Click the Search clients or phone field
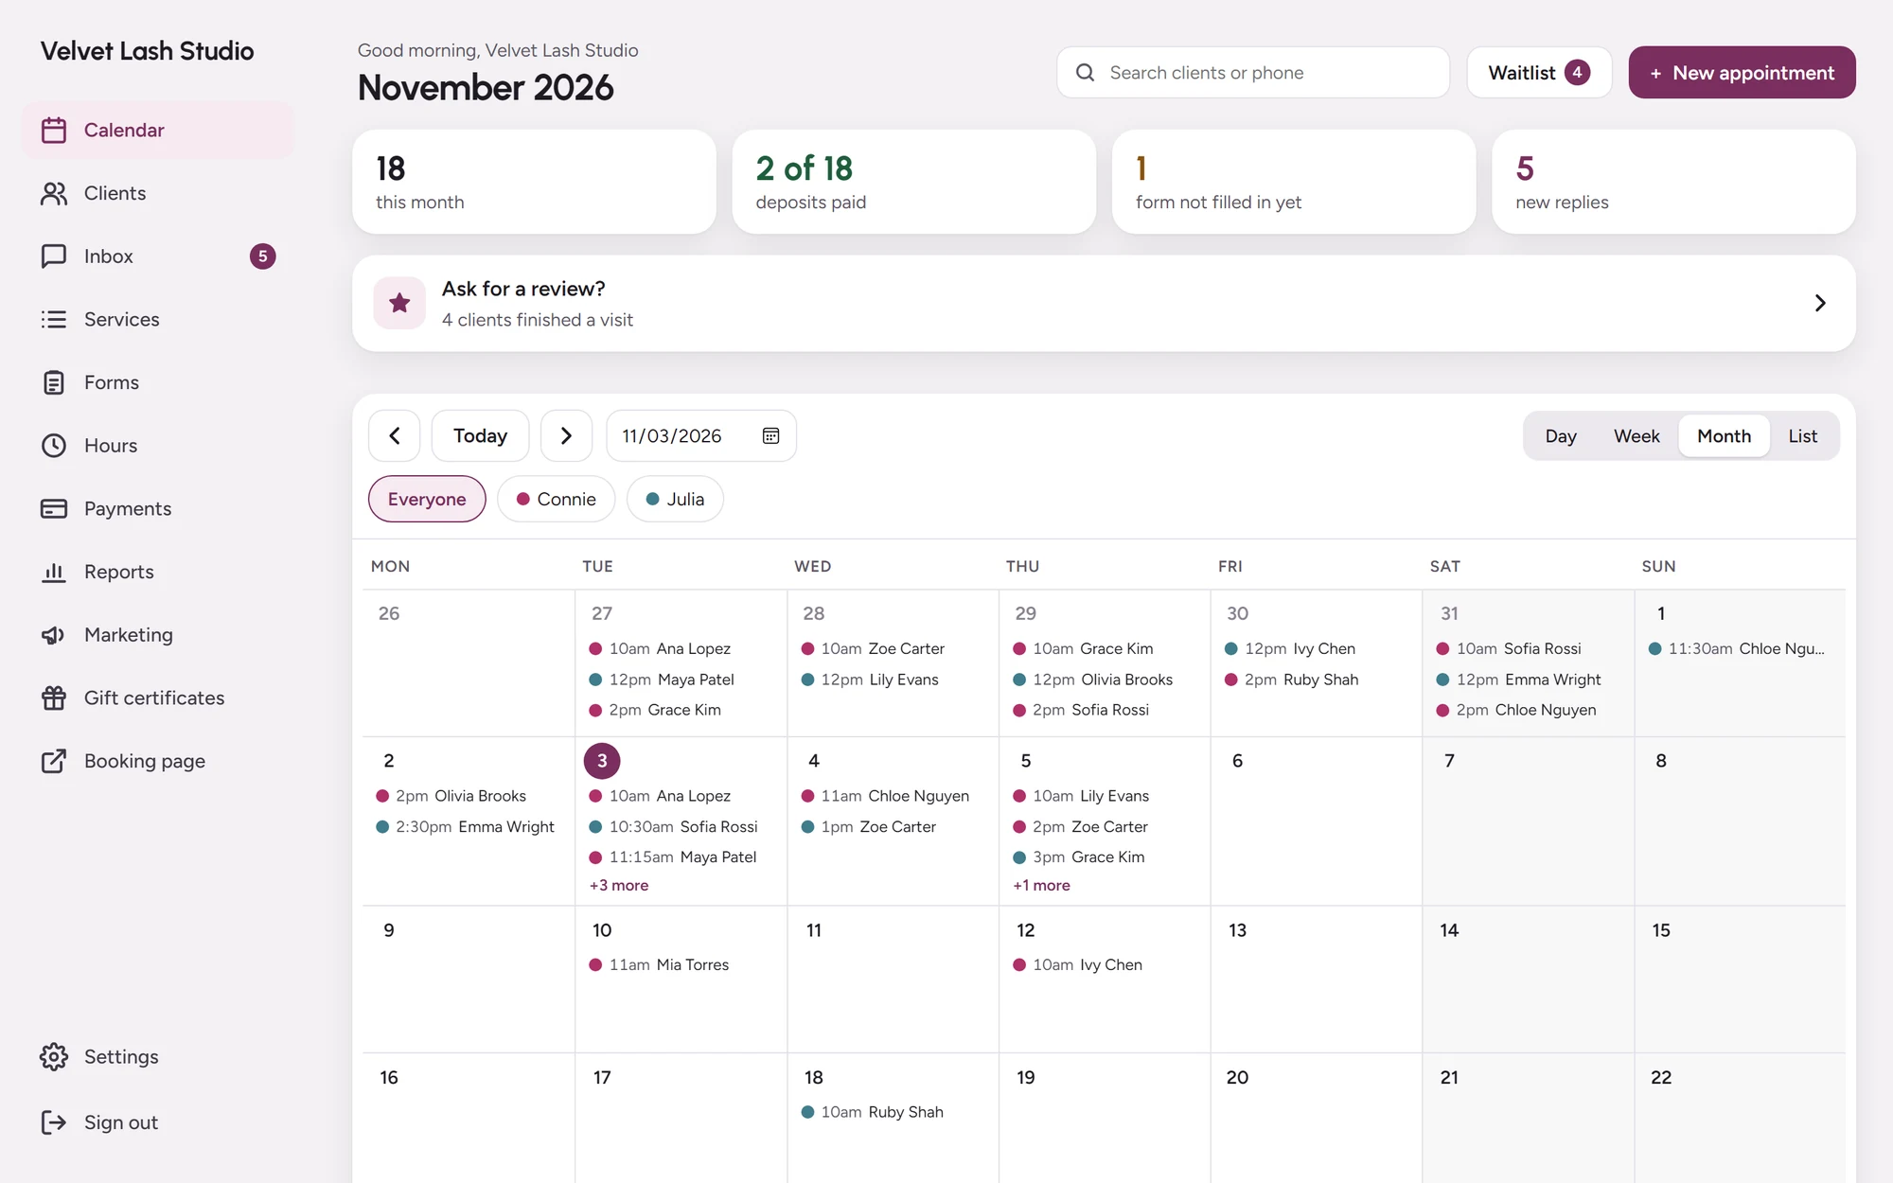 coord(1252,72)
